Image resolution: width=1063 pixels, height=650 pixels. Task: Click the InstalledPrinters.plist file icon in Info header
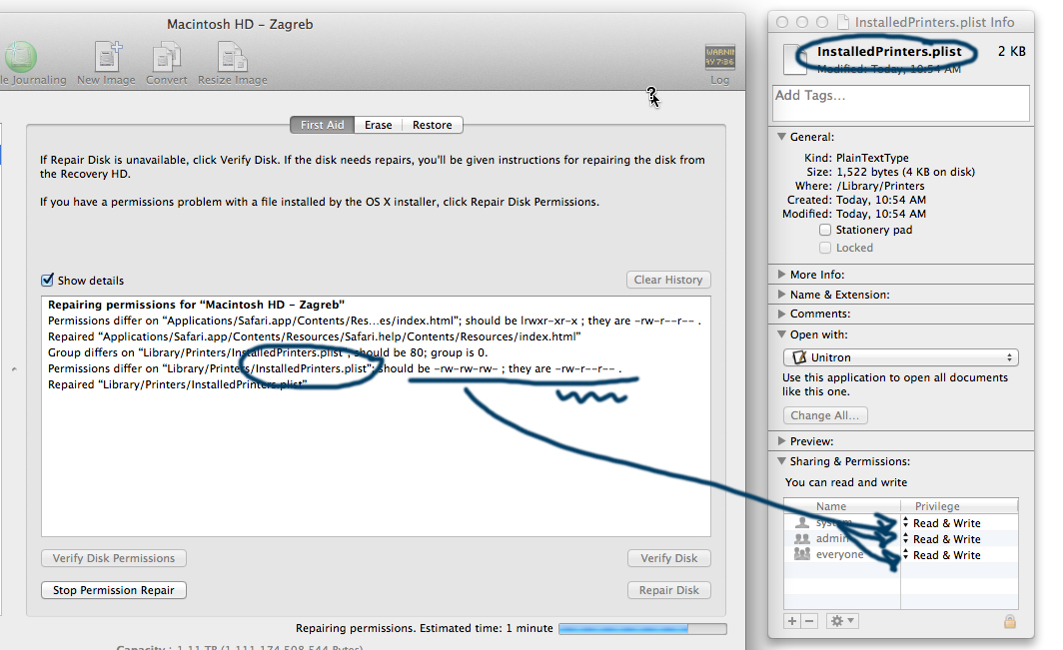pyautogui.click(x=793, y=59)
